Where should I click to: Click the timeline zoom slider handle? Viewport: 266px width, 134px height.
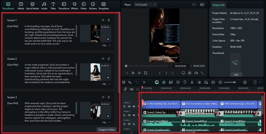click(234, 82)
